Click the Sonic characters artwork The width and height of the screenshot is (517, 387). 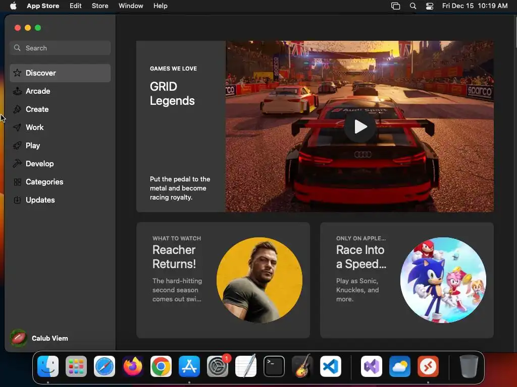pyautogui.click(x=443, y=280)
